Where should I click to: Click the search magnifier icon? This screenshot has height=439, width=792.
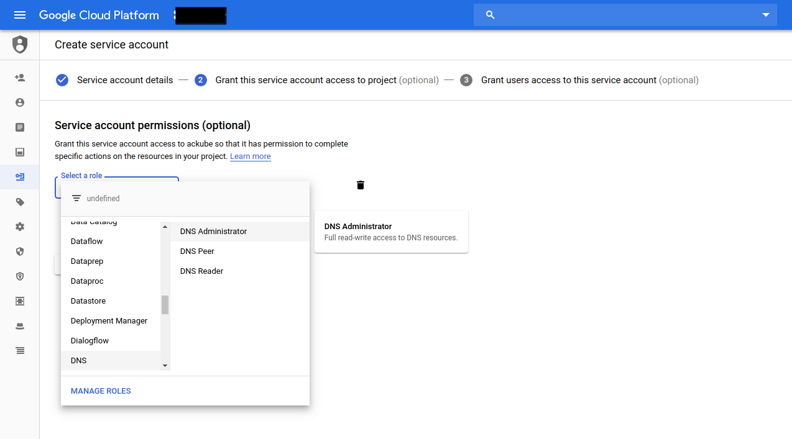[x=490, y=15]
